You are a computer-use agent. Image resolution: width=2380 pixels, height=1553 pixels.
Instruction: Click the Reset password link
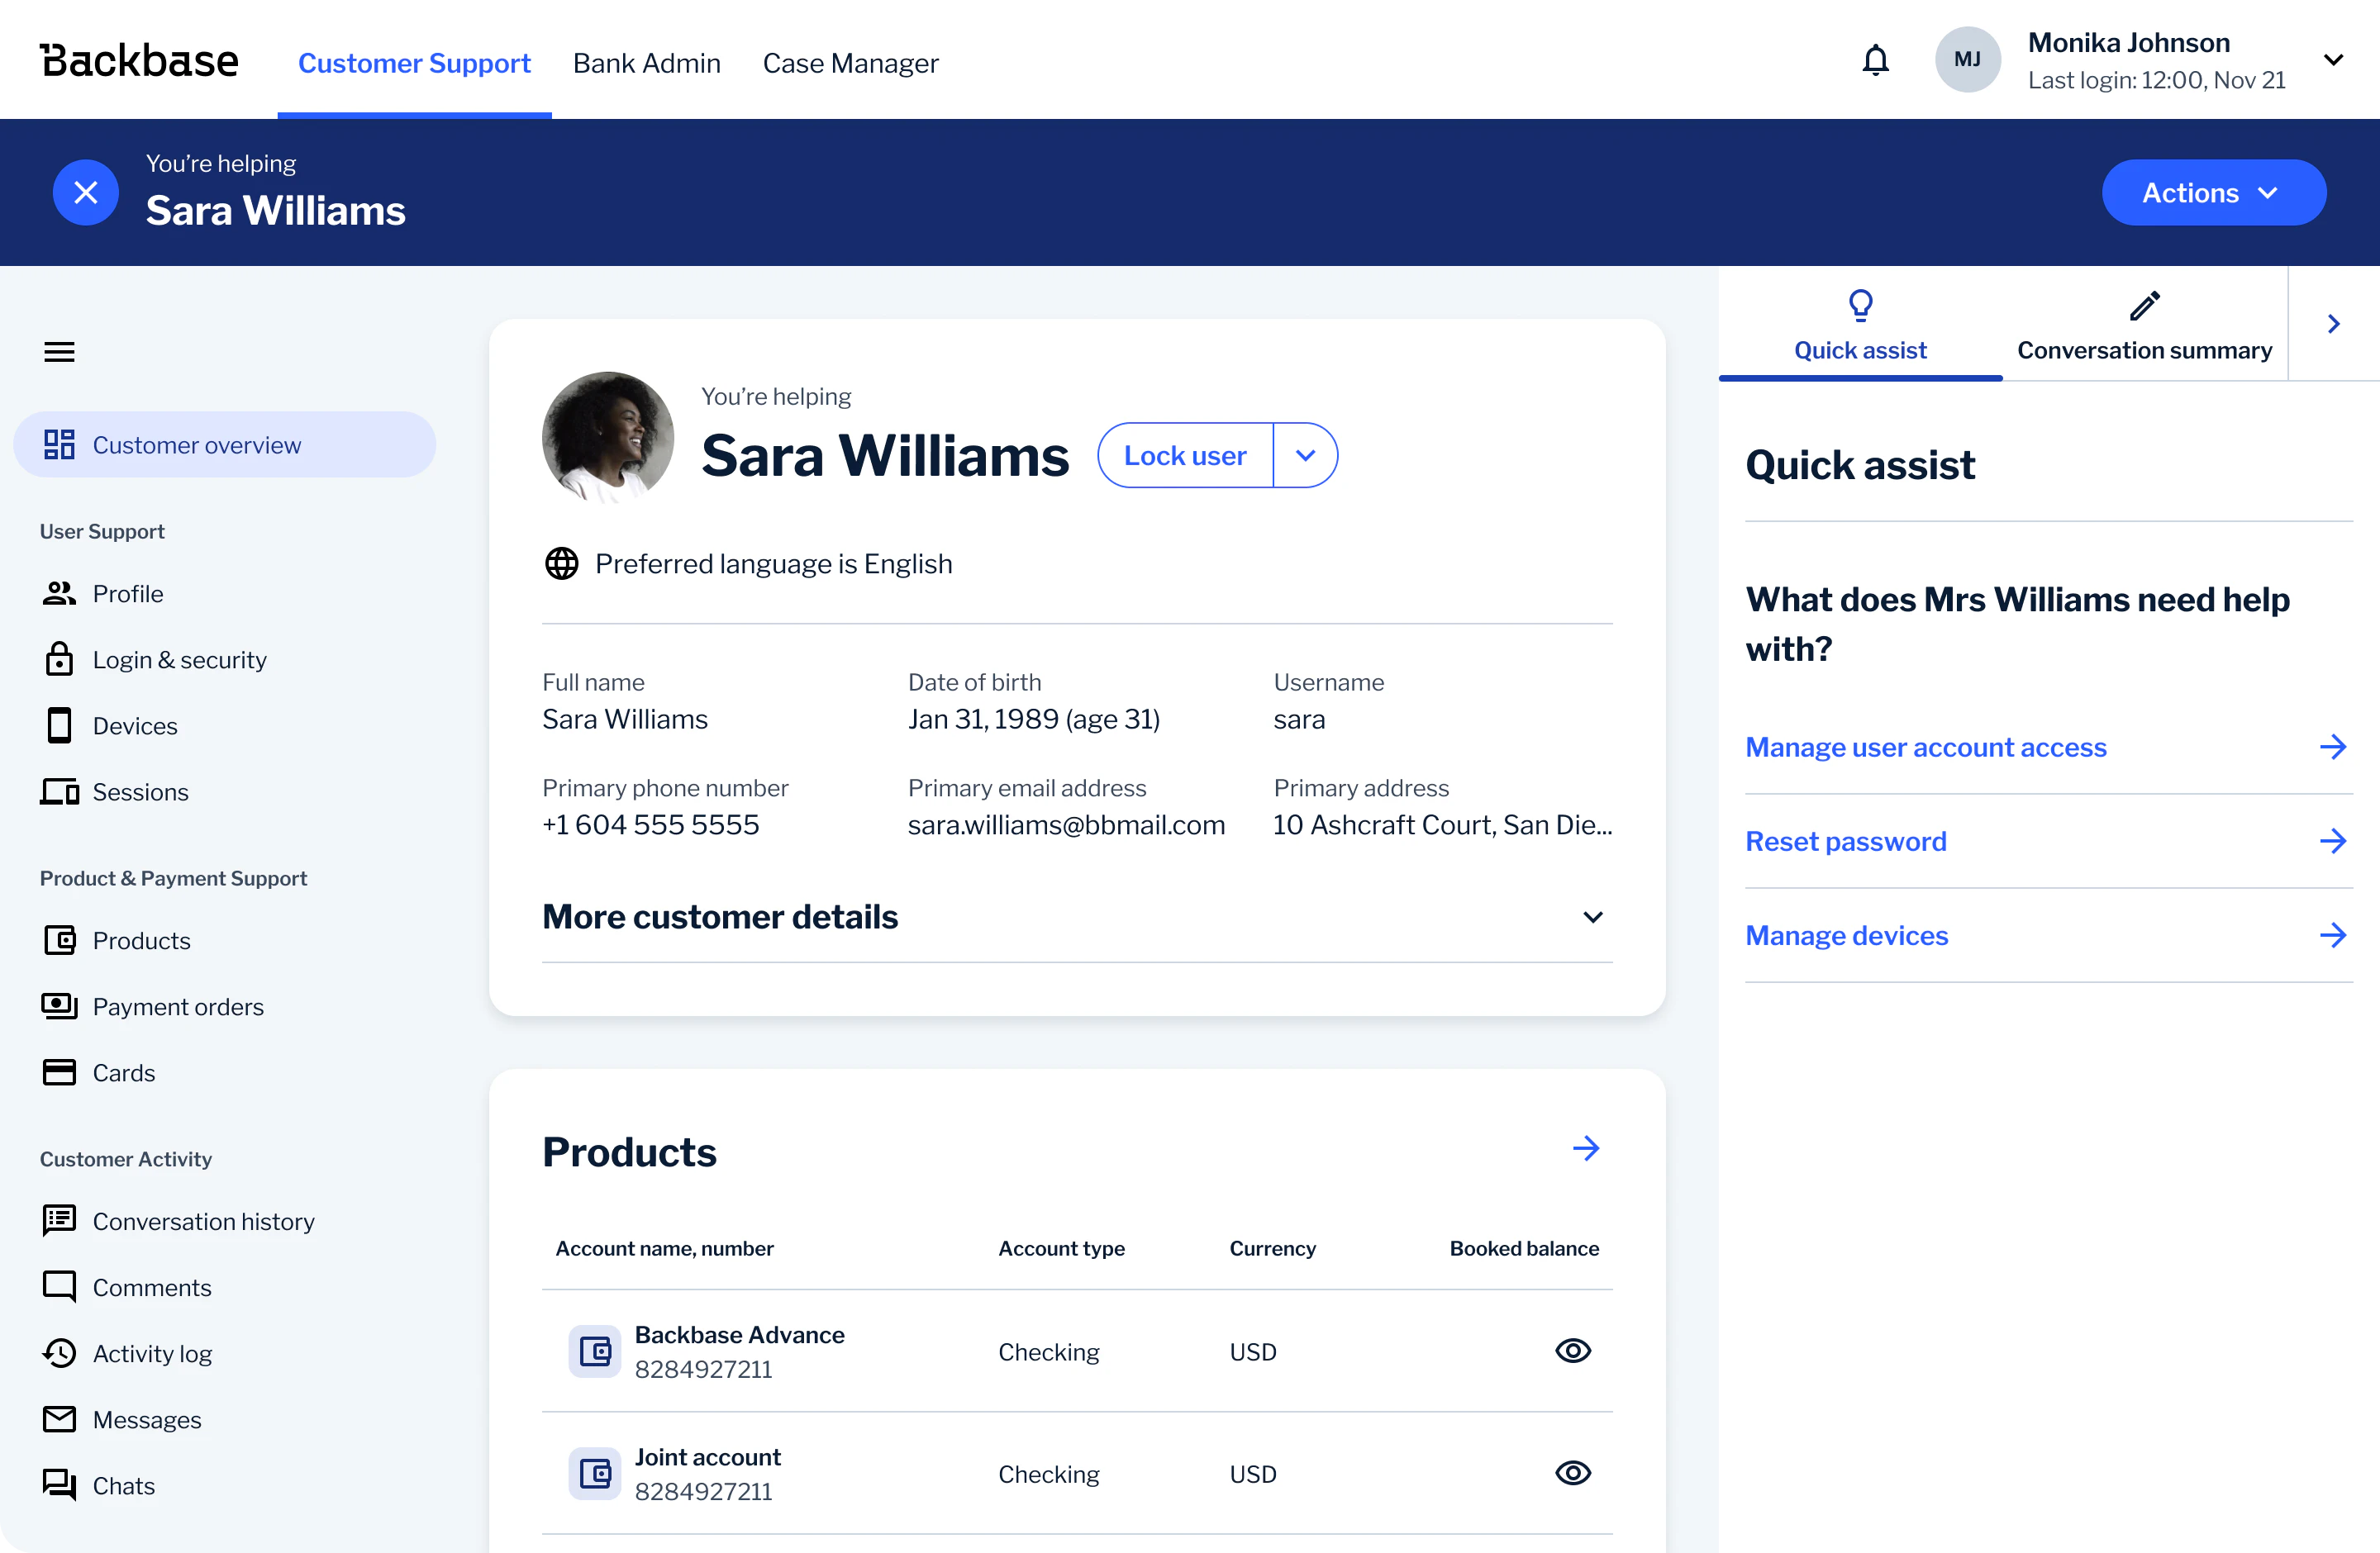click(x=1845, y=840)
